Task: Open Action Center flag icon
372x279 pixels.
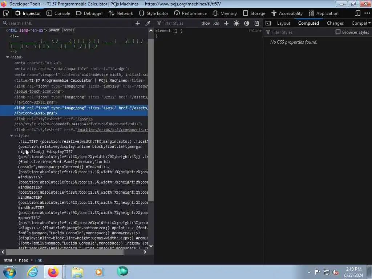Action: click(x=318, y=272)
